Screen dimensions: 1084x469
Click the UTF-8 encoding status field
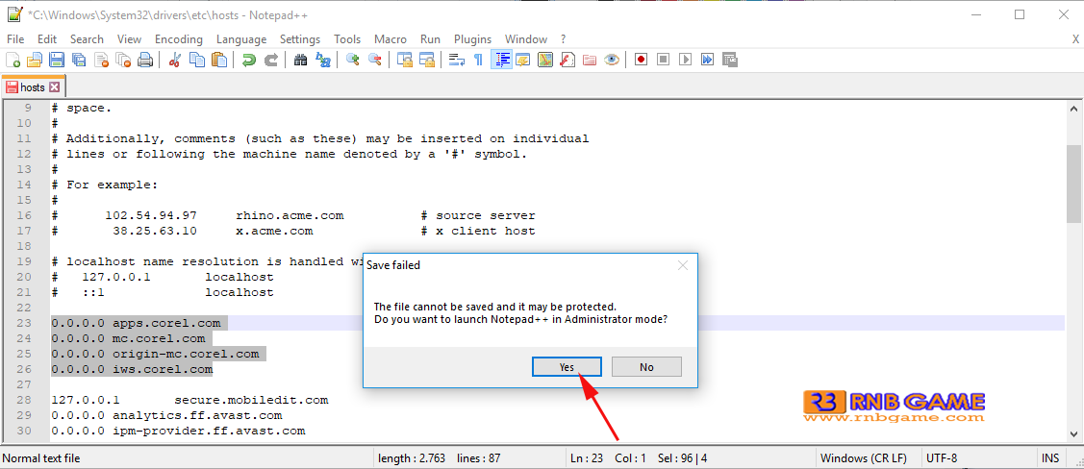coord(978,458)
